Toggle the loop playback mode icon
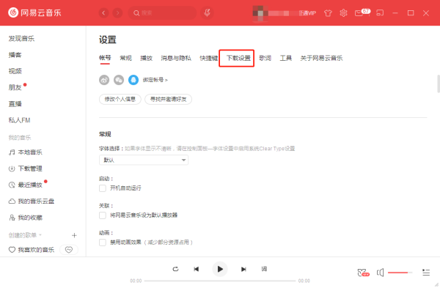The width and height of the screenshot is (440, 288). [x=175, y=269]
